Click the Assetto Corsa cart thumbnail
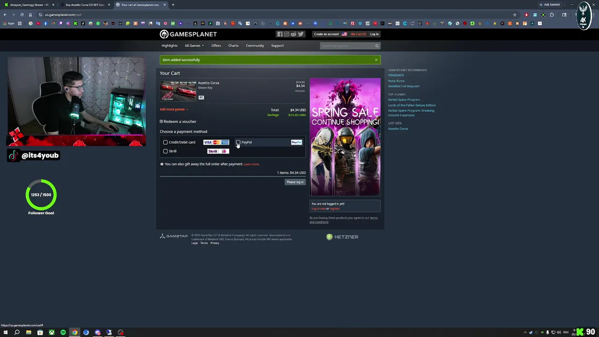Screen dimensions: 599x337 pos(178,91)
